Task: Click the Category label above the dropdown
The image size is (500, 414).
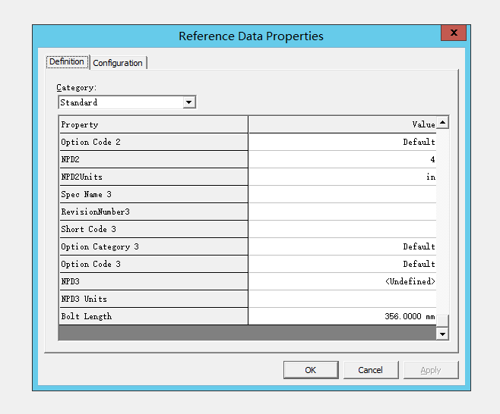Action: pos(77,87)
